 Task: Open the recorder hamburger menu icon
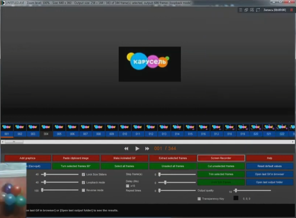point(241,10)
